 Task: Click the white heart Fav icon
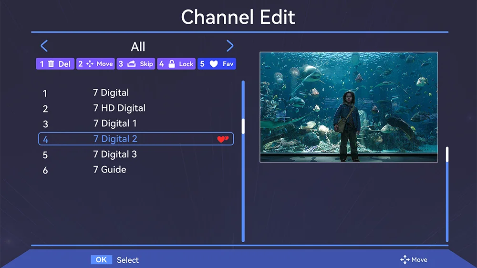point(214,64)
